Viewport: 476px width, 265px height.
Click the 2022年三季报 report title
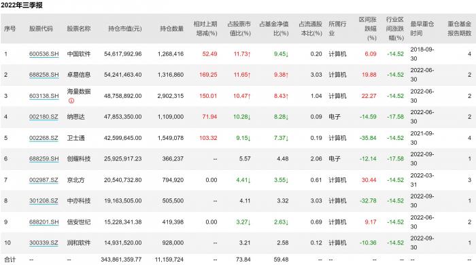22,5
